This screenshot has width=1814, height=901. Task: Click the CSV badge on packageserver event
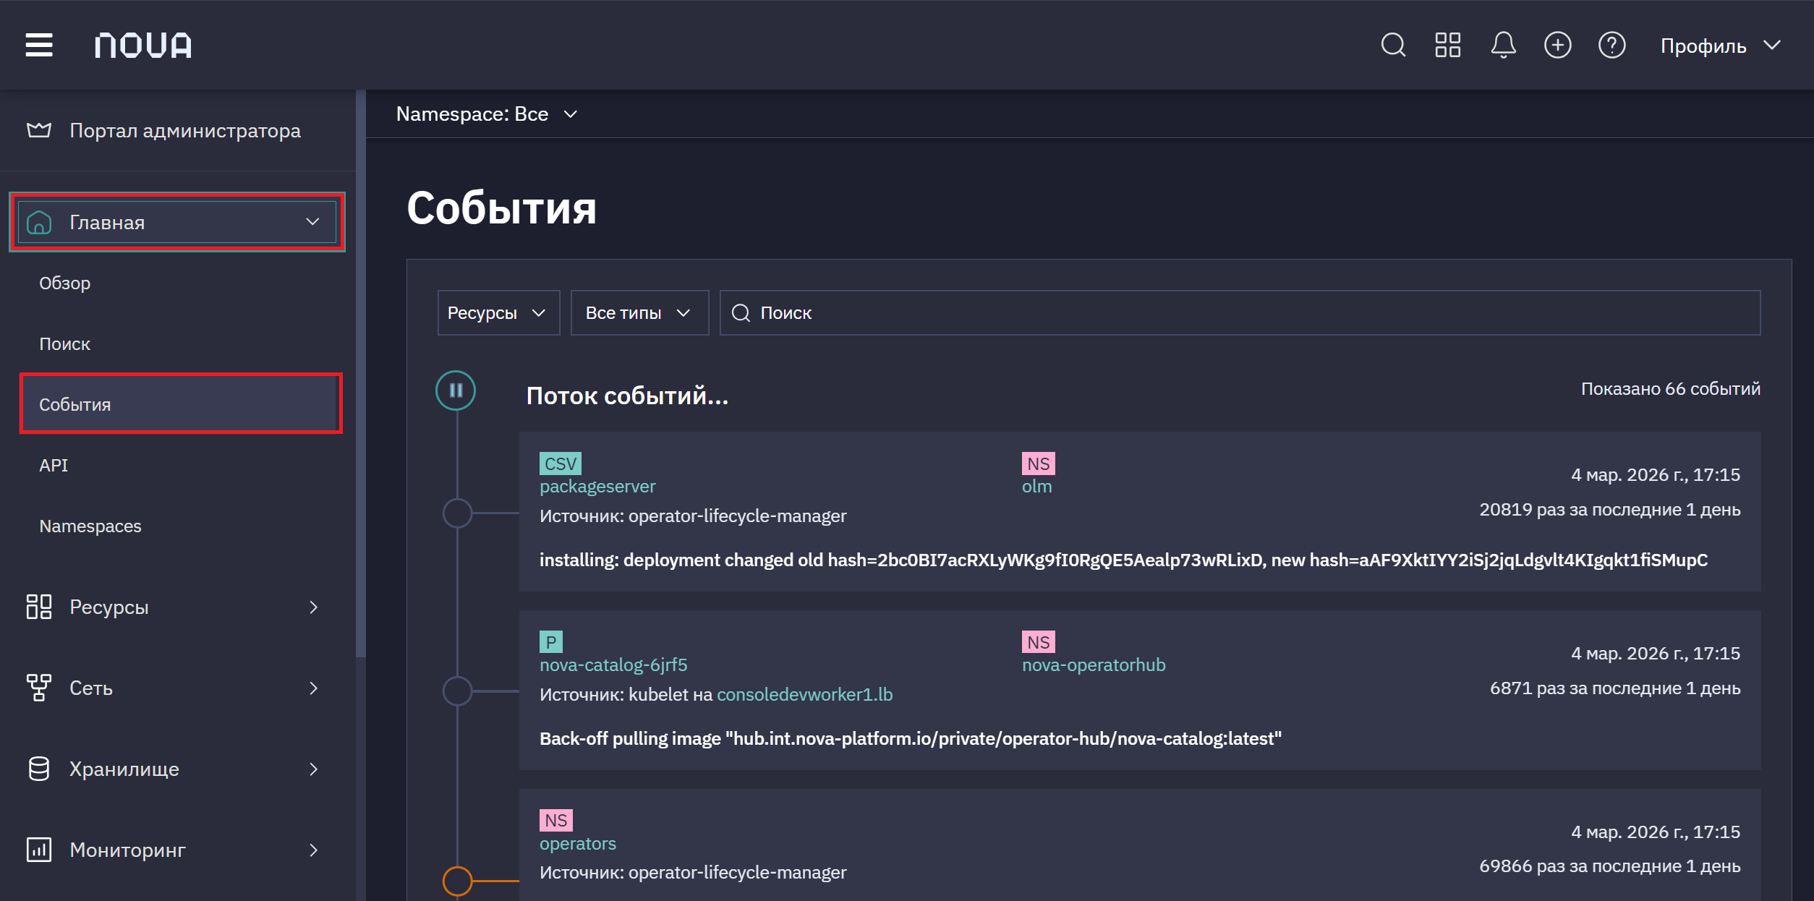[x=560, y=464]
